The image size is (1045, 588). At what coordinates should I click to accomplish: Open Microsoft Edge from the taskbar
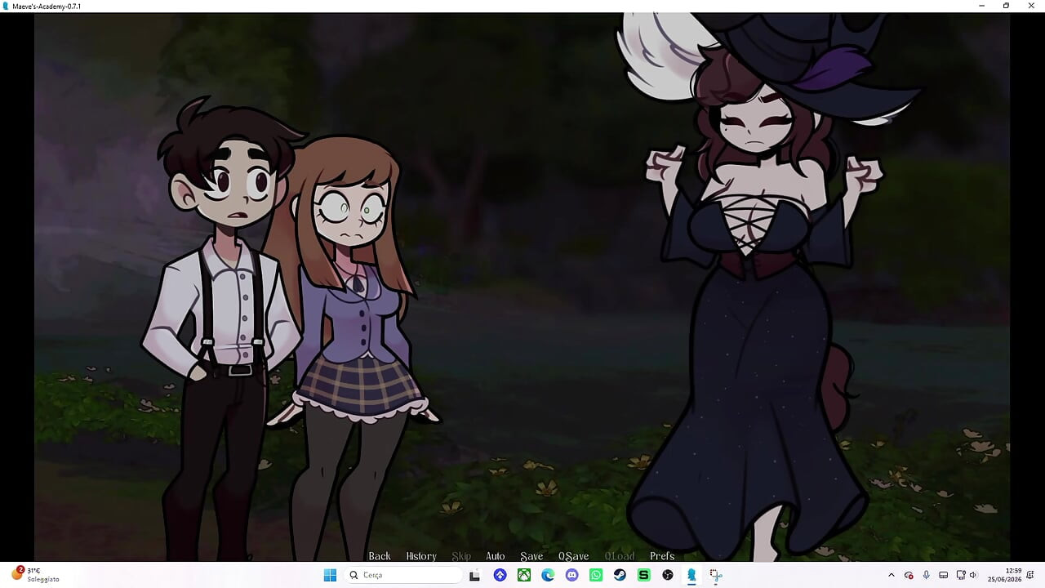click(x=548, y=575)
